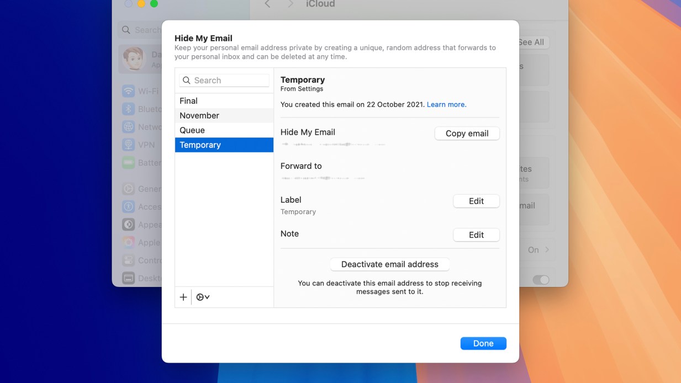Open Bluetooth settings via its sidebar icon
The width and height of the screenshot is (681, 383).
(128, 109)
